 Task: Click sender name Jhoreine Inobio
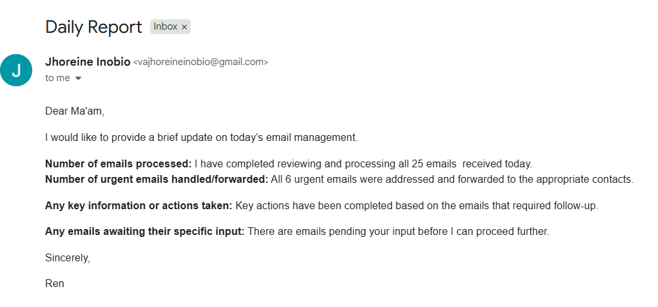point(87,62)
